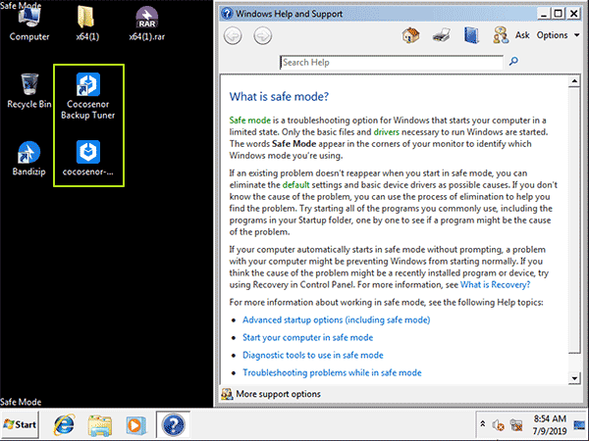Viewport: 589px width, 441px height.
Task: Open Start your computer in safe mode
Action: pyautogui.click(x=307, y=337)
